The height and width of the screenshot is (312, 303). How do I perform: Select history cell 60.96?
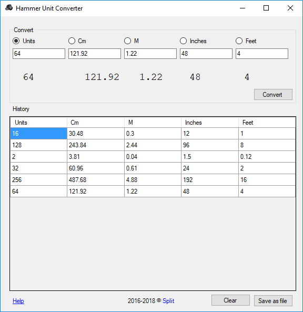click(x=96, y=168)
